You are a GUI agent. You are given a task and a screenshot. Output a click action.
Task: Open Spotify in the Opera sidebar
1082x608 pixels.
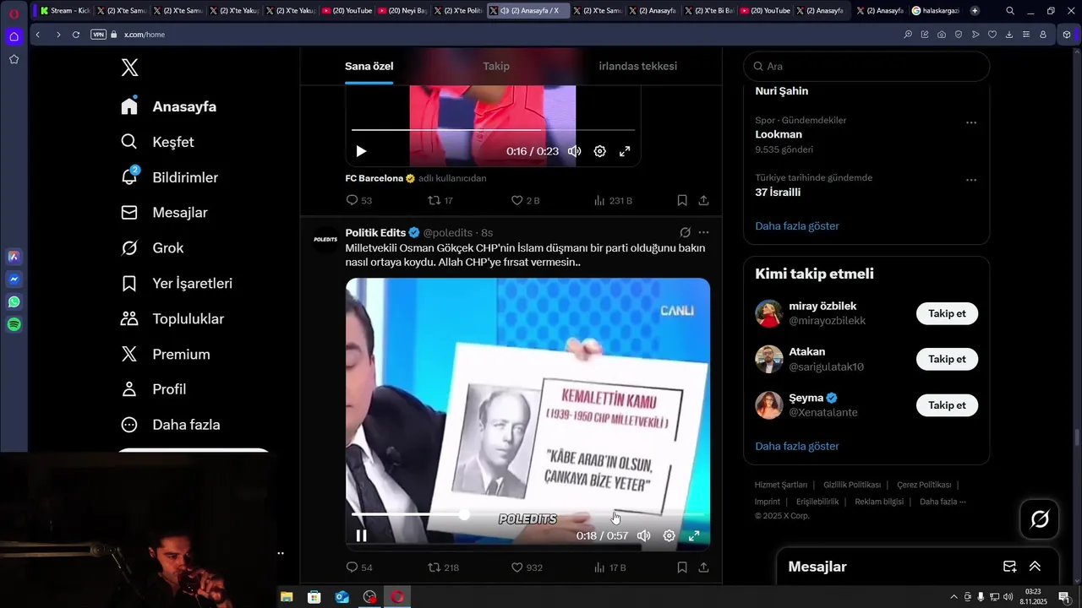pos(14,324)
